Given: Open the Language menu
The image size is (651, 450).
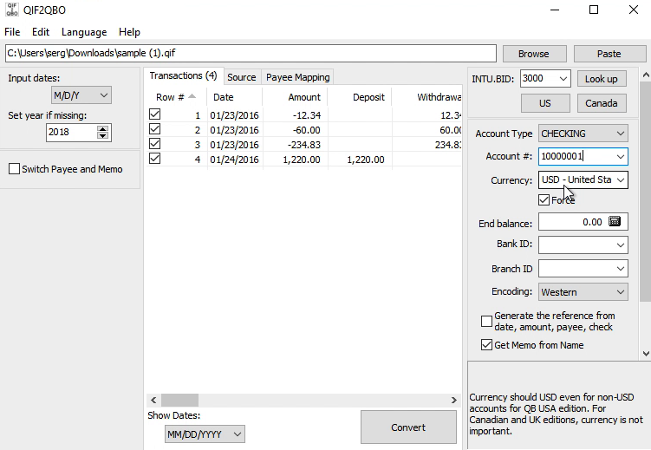Looking at the screenshot, I should point(84,32).
